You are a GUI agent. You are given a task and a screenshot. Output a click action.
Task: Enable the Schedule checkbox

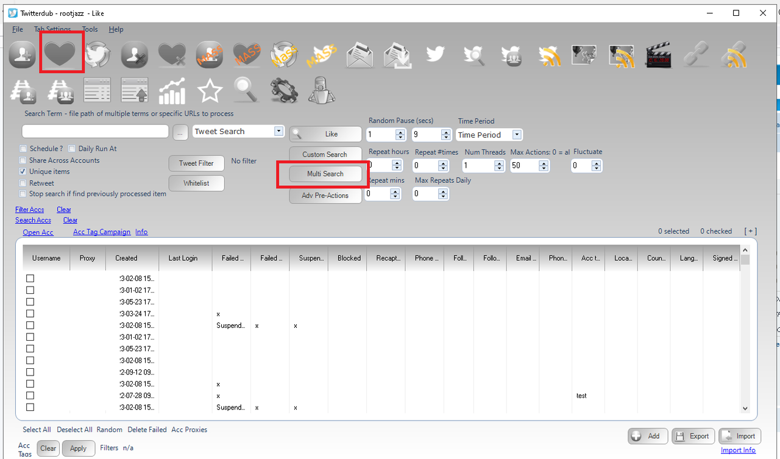[23, 149]
